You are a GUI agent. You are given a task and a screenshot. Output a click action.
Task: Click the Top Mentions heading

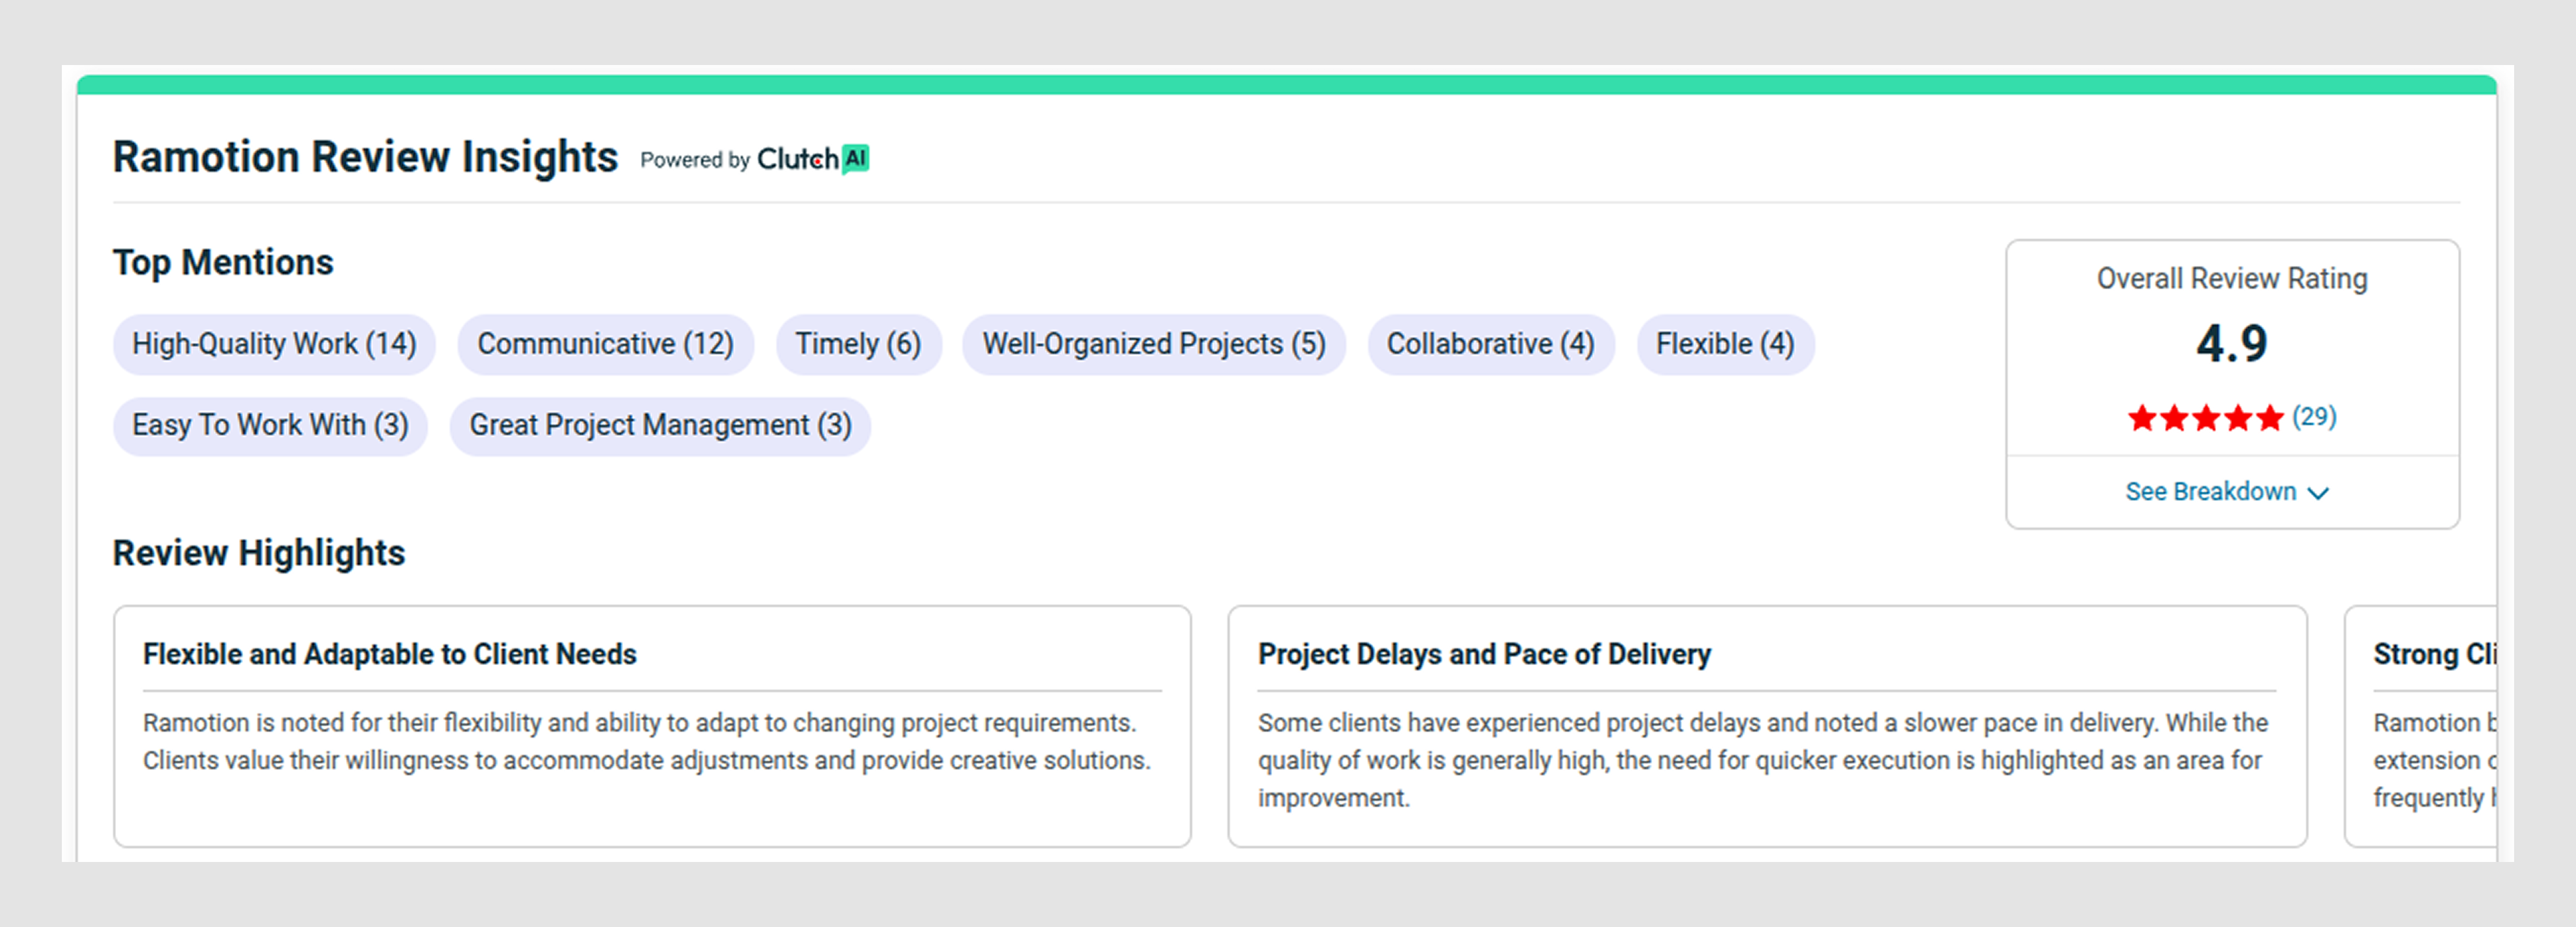[223, 263]
